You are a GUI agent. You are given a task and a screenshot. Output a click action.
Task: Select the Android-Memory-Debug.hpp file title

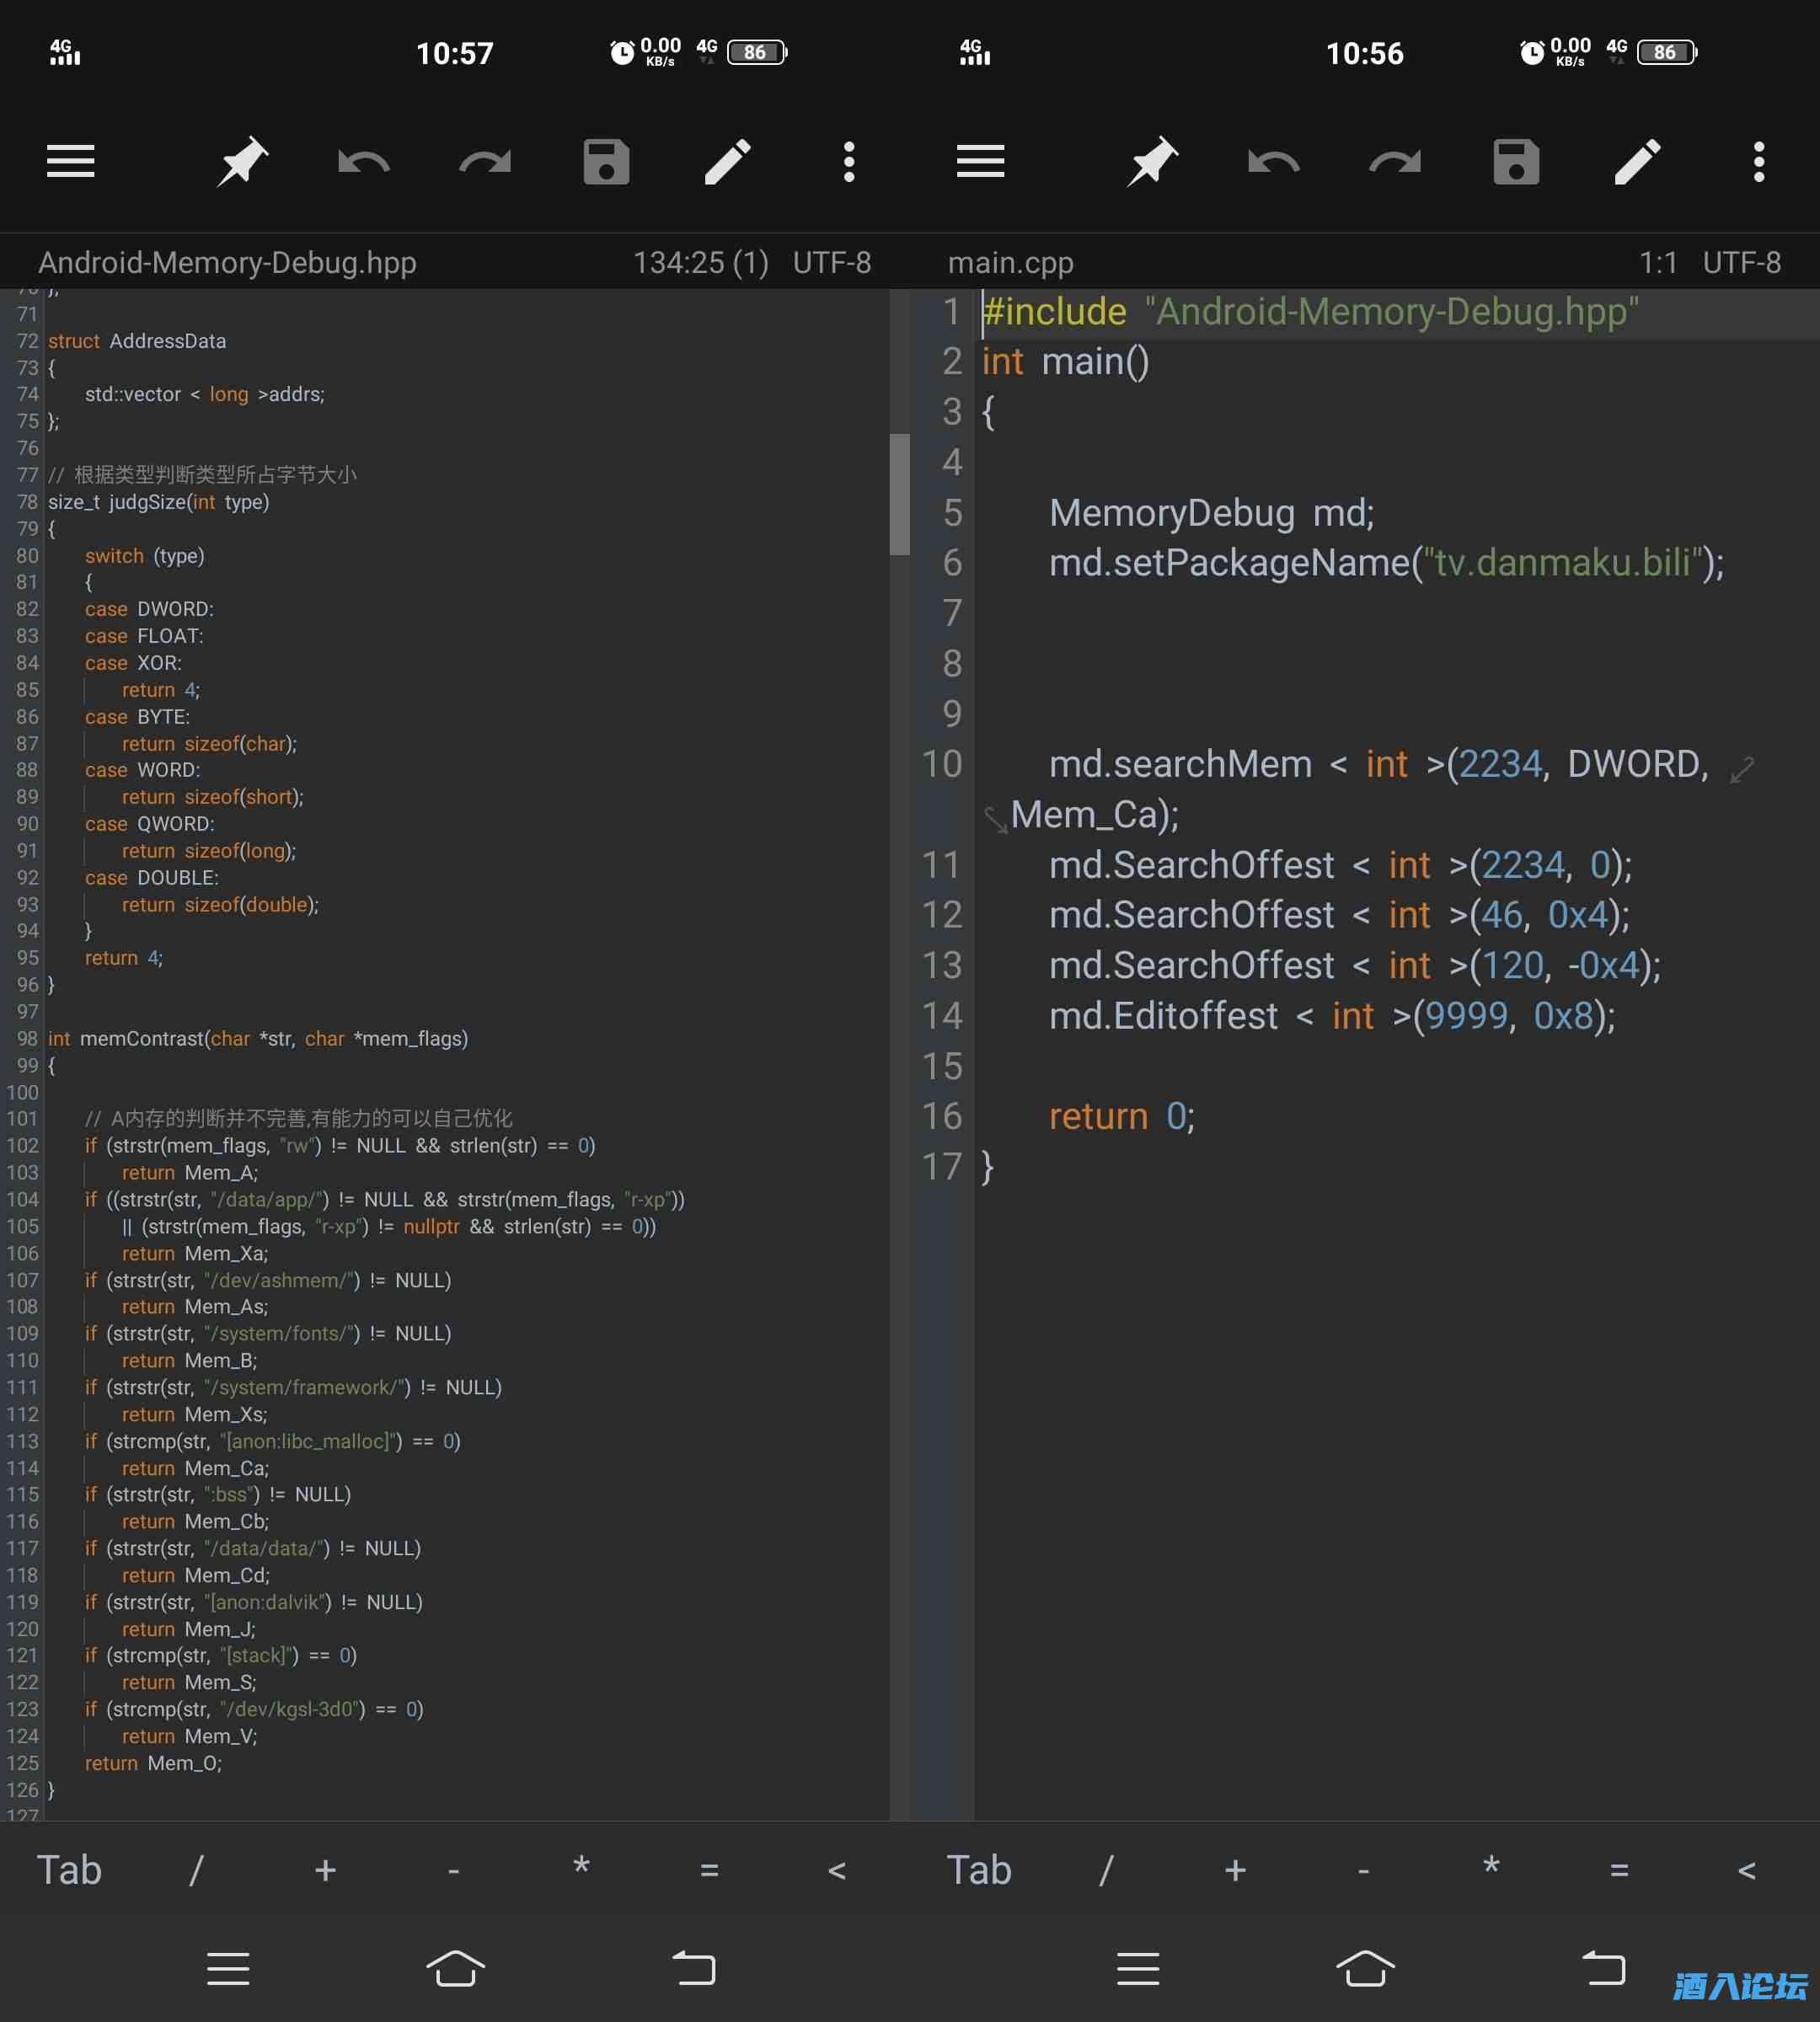click(x=227, y=262)
